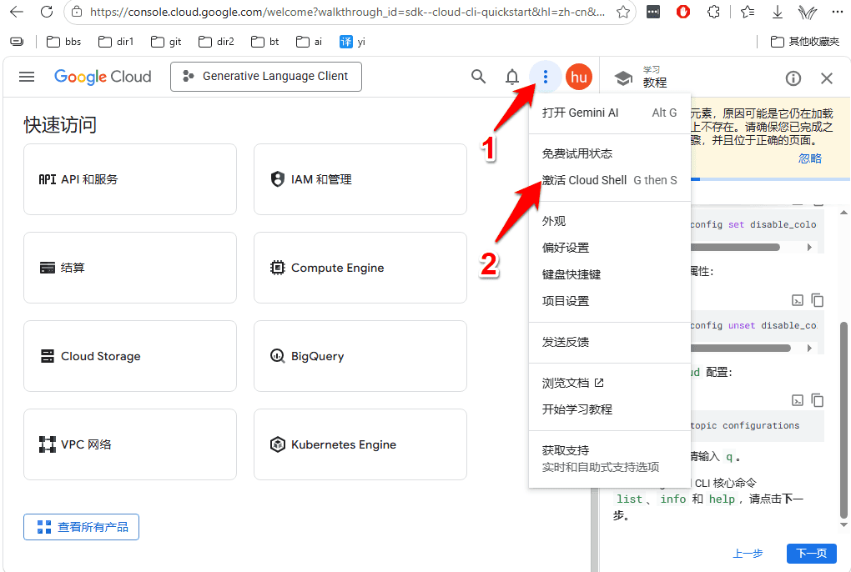Click the tutorial panel vertical scrollbar thumb
The image size is (851, 572).
(x=843, y=420)
